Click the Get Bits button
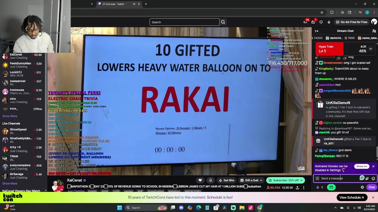Image resolution: width=378 pixels, height=212 pixels. [x=227, y=180]
